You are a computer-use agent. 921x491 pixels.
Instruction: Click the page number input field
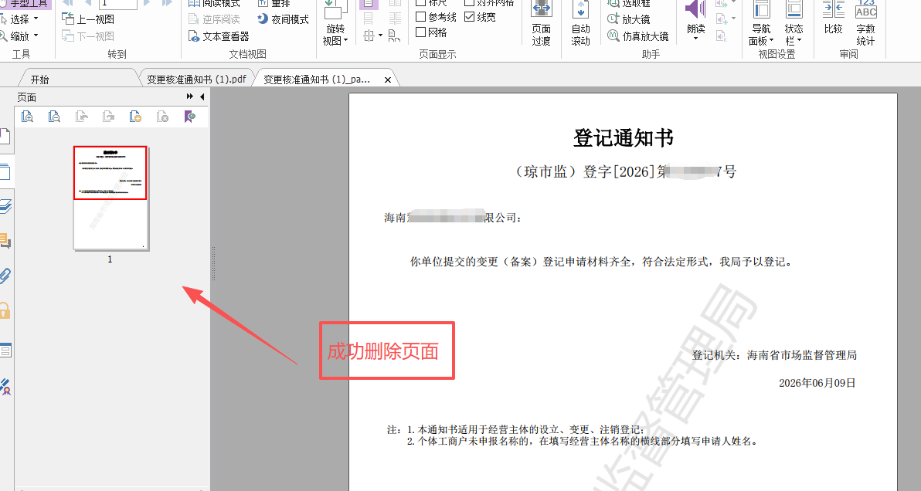pos(118,4)
